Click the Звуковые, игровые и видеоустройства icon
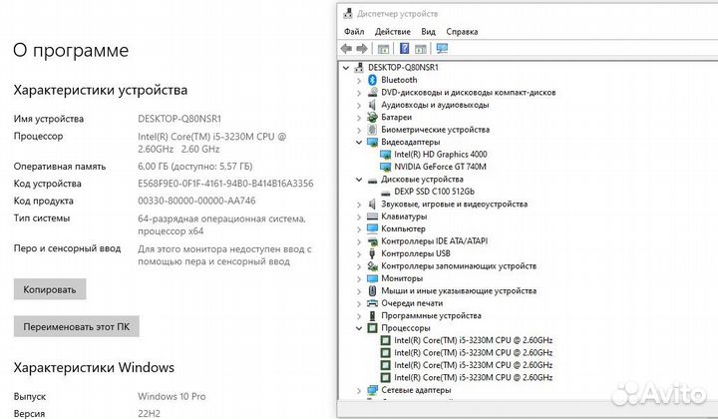 coord(372,204)
